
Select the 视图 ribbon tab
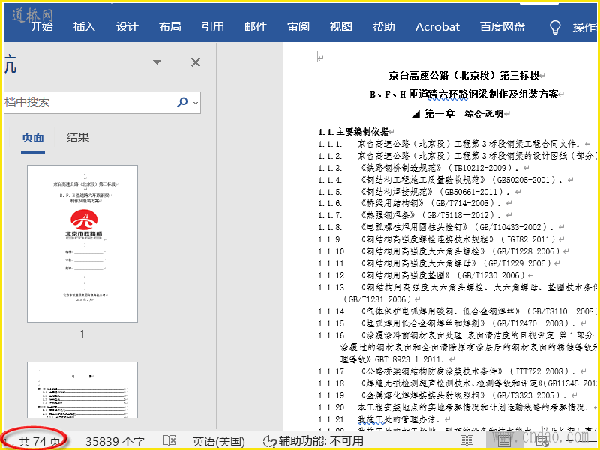pos(341,26)
